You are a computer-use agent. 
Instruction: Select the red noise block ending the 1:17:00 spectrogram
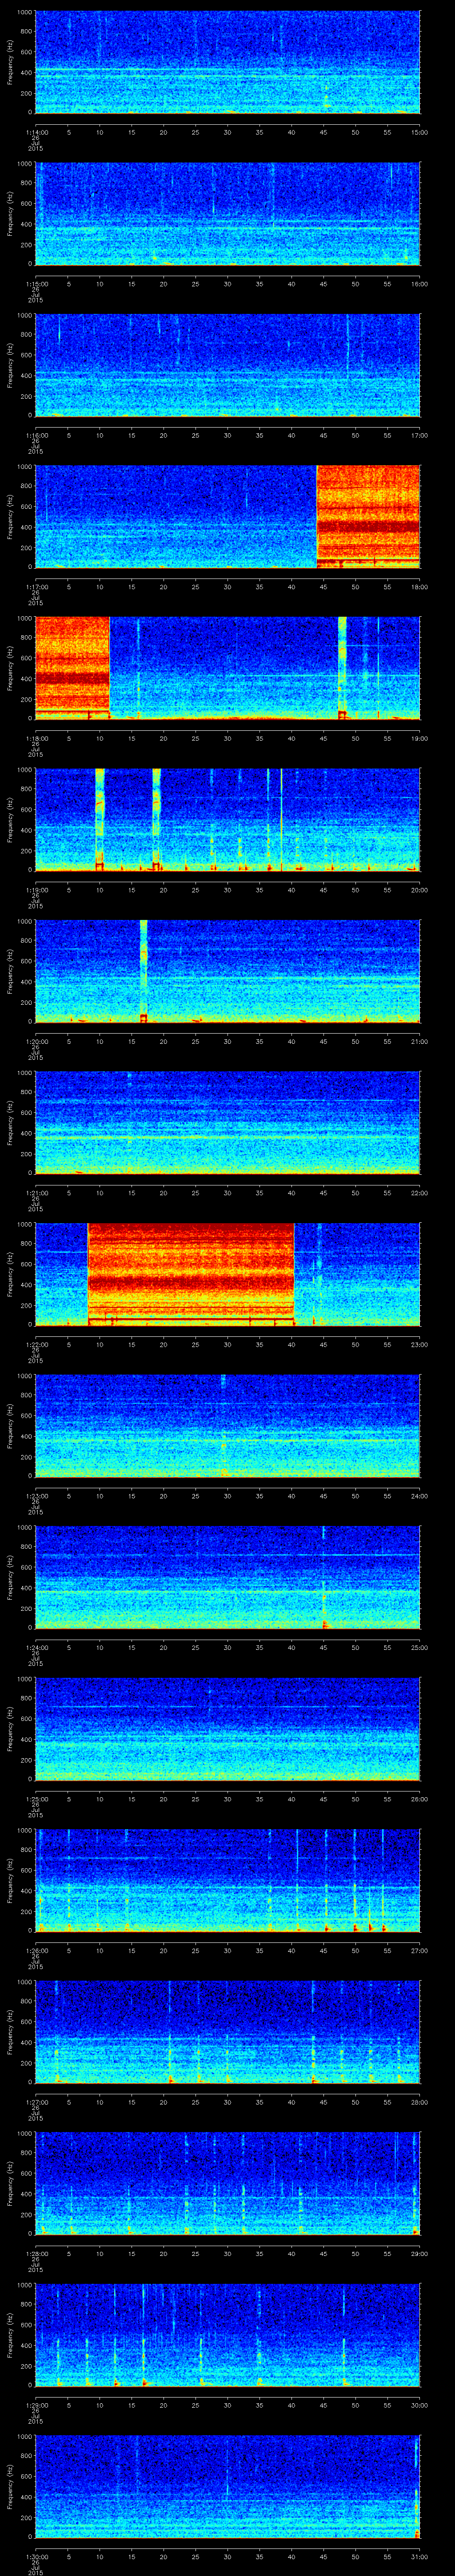tap(368, 516)
